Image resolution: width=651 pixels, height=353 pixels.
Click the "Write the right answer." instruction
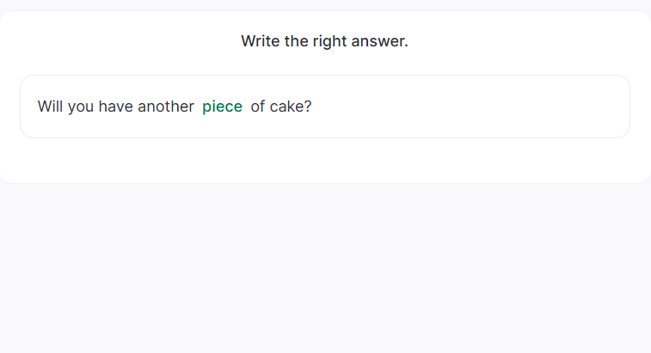click(324, 41)
